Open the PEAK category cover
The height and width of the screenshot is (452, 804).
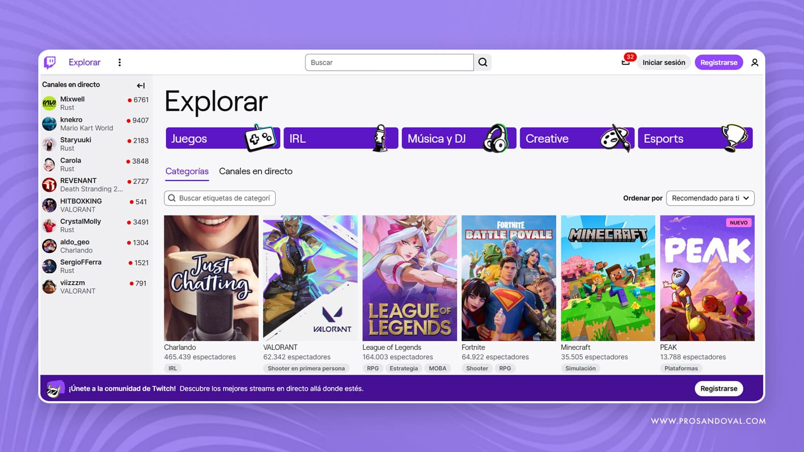pos(708,278)
